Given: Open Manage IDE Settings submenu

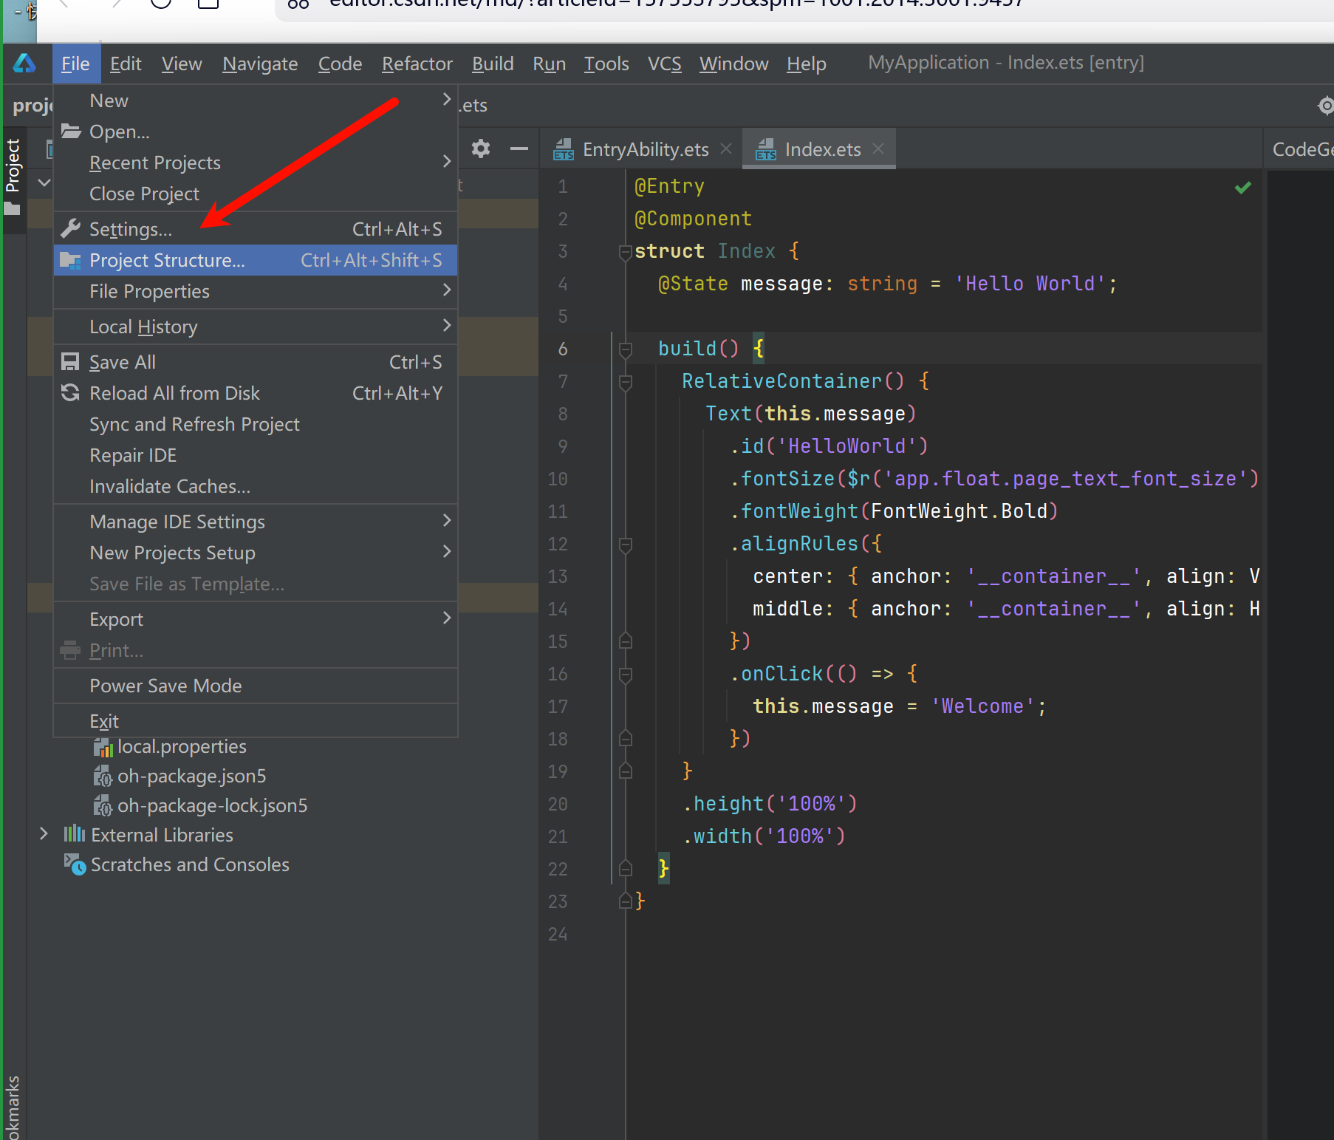Looking at the screenshot, I should [256, 522].
